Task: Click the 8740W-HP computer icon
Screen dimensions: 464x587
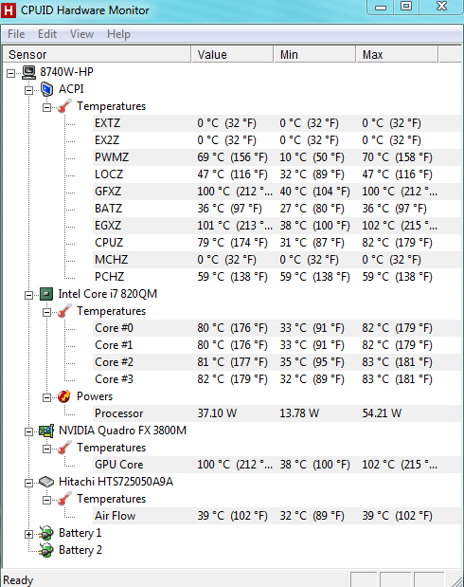Action: tap(28, 72)
